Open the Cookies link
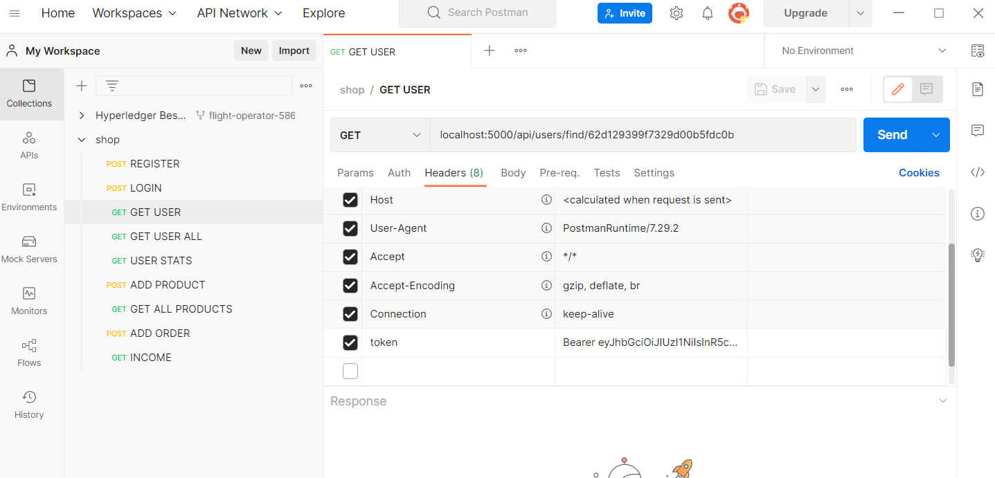Image resolution: width=995 pixels, height=478 pixels. (919, 173)
